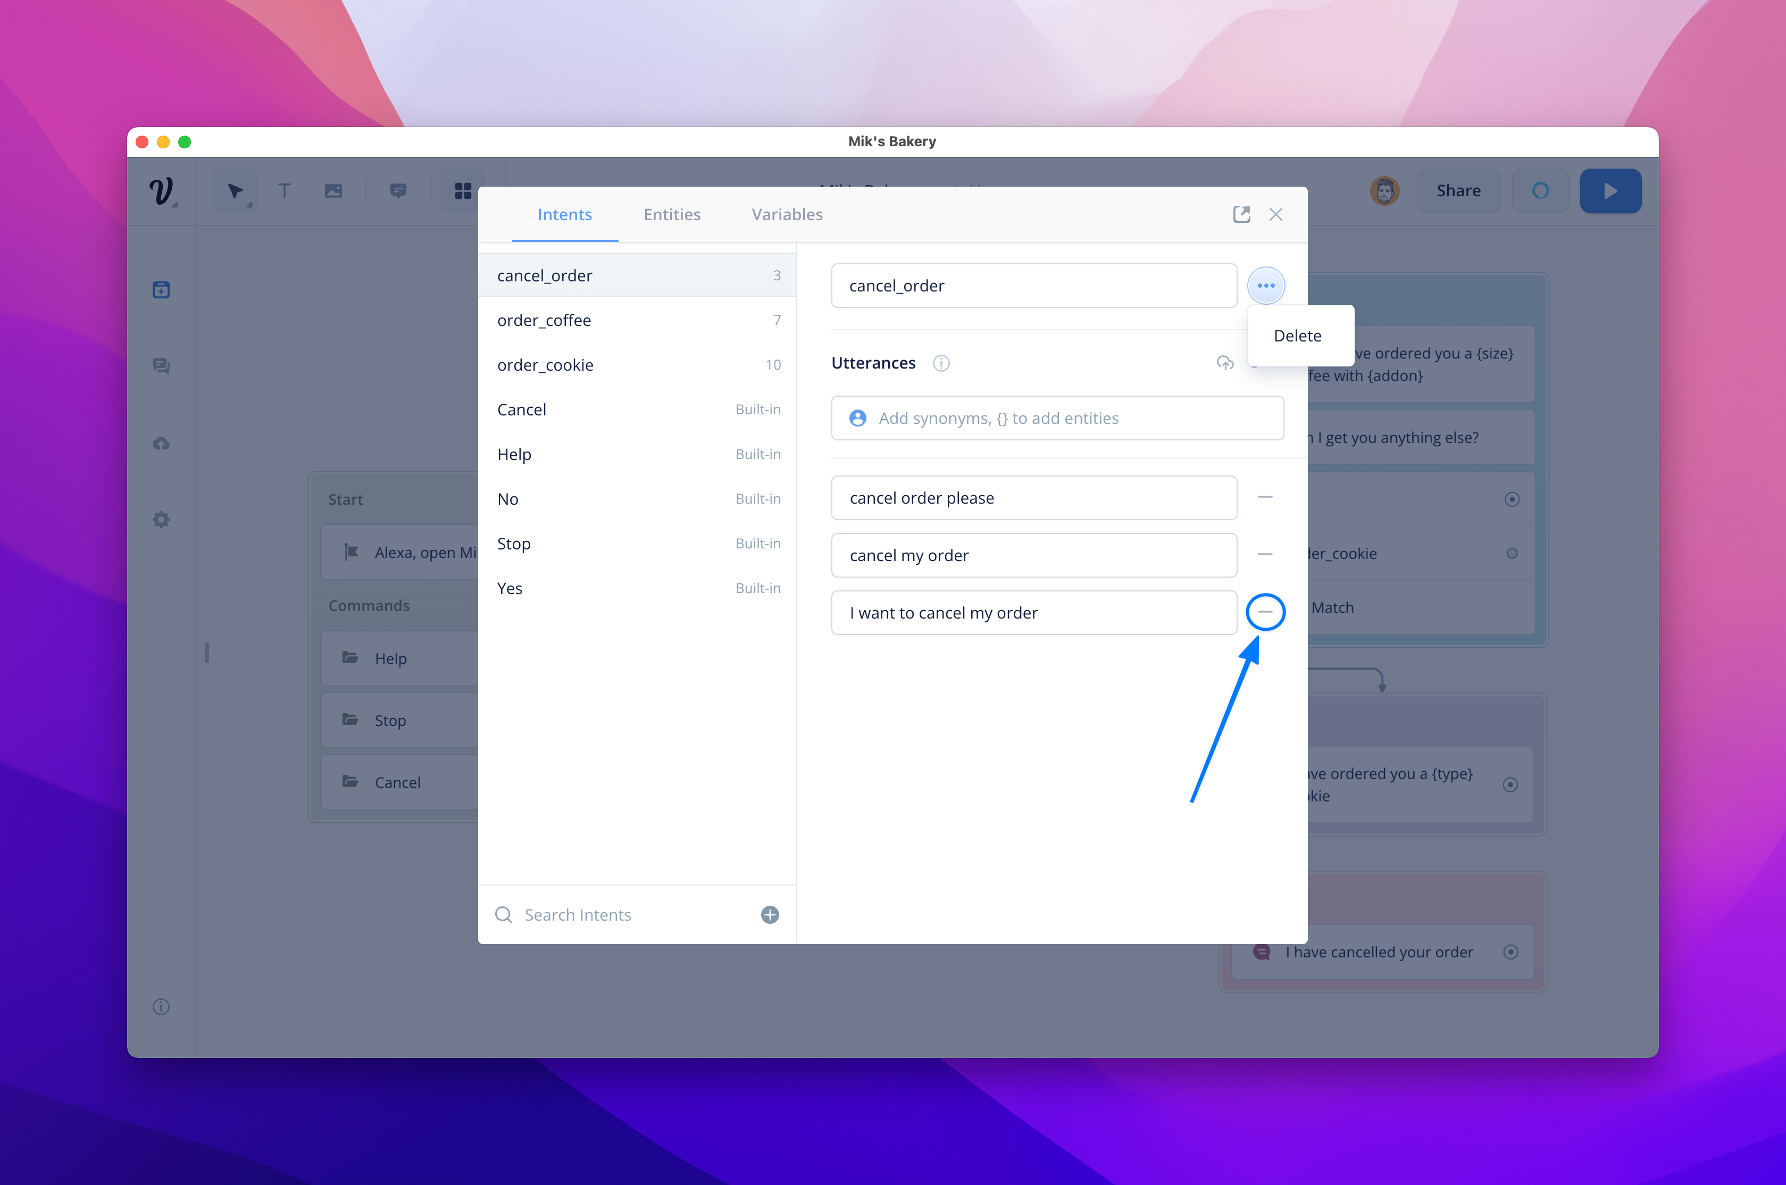The height and width of the screenshot is (1185, 1786).
Task: Click the 'get you anything else?' step
Action: click(x=1420, y=438)
